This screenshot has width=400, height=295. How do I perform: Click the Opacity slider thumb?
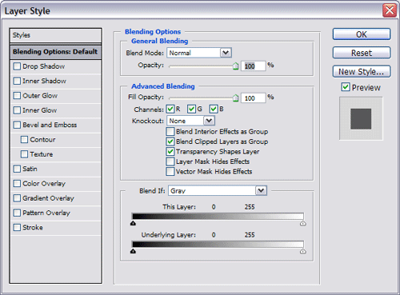235,66
